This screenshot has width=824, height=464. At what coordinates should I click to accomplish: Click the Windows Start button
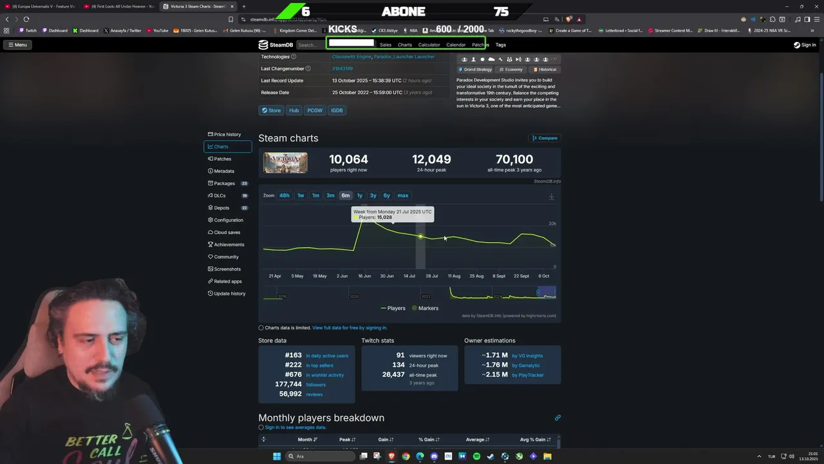(x=277, y=456)
